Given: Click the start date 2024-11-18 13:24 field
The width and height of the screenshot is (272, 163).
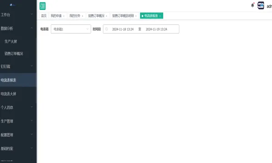Looking at the screenshot, I should [x=123, y=29].
